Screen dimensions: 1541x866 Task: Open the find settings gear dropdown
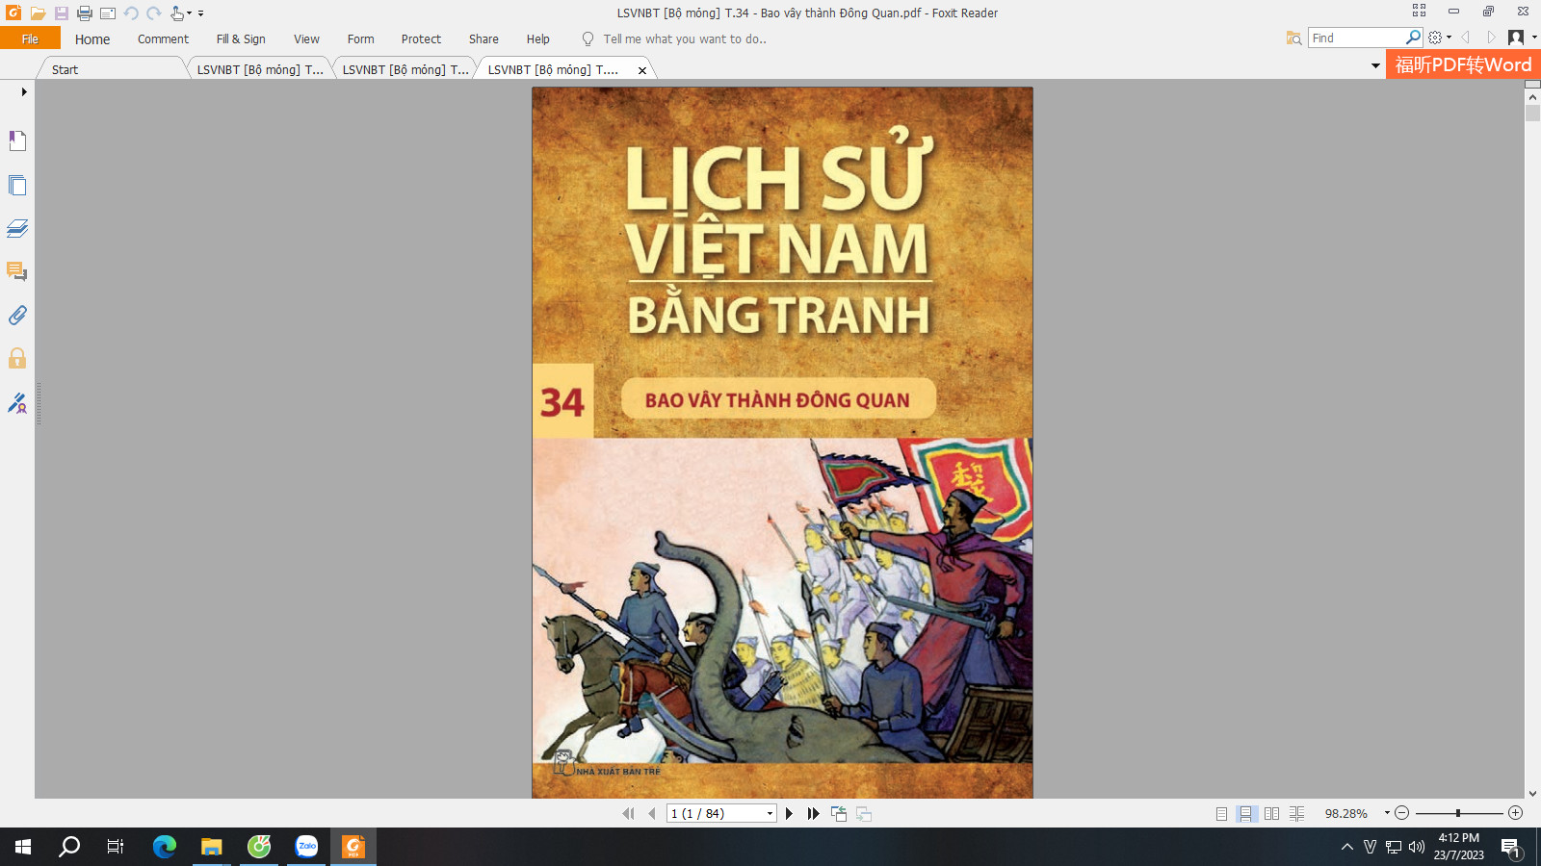pyautogui.click(x=1440, y=38)
